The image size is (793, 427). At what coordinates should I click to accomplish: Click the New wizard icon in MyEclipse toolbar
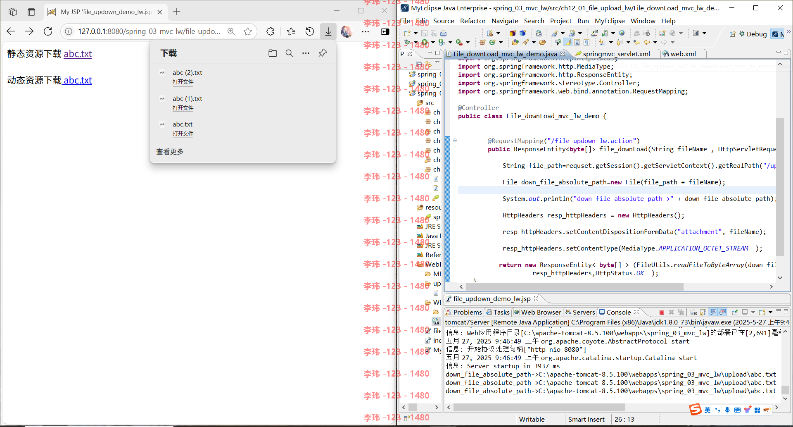coord(407,33)
